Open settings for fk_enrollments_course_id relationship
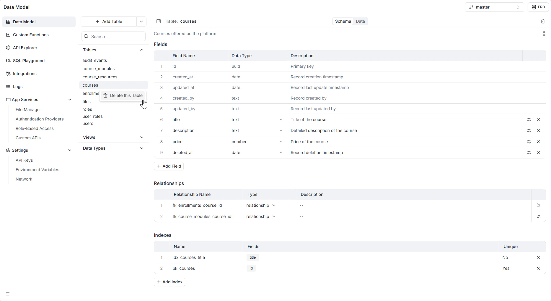 point(539,205)
